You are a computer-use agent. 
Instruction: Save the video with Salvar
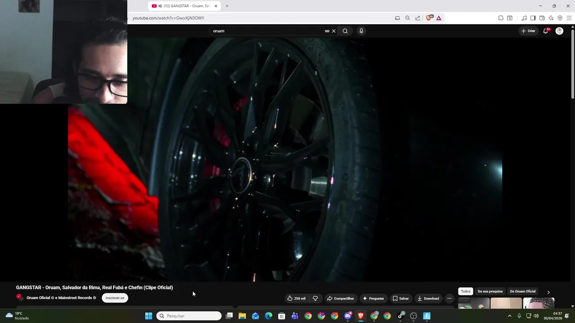[x=401, y=298]
